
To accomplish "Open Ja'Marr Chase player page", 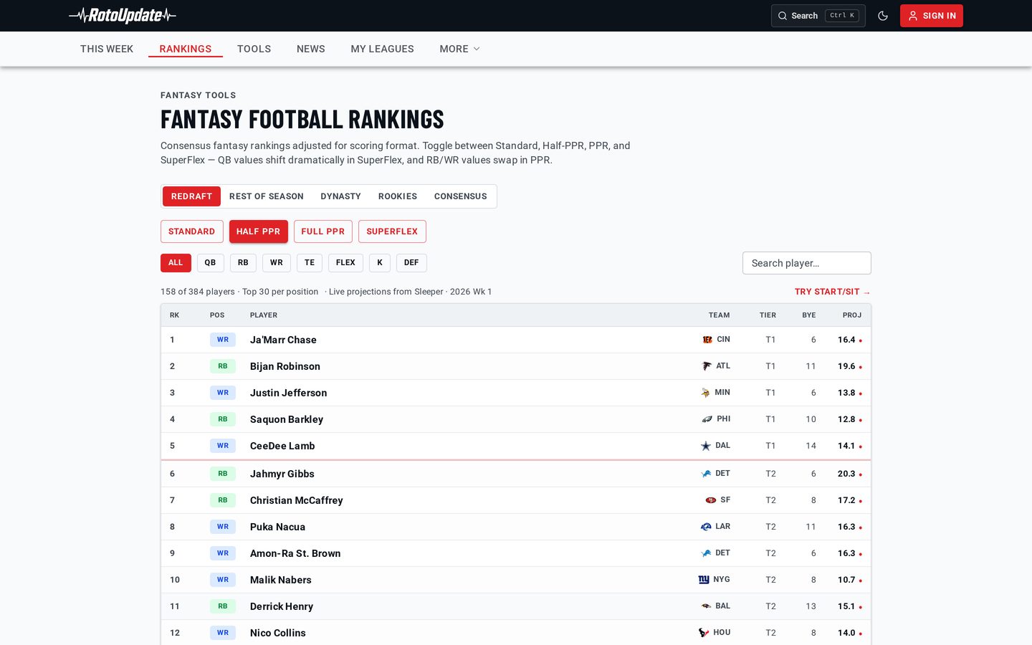I will coord(283,340).
